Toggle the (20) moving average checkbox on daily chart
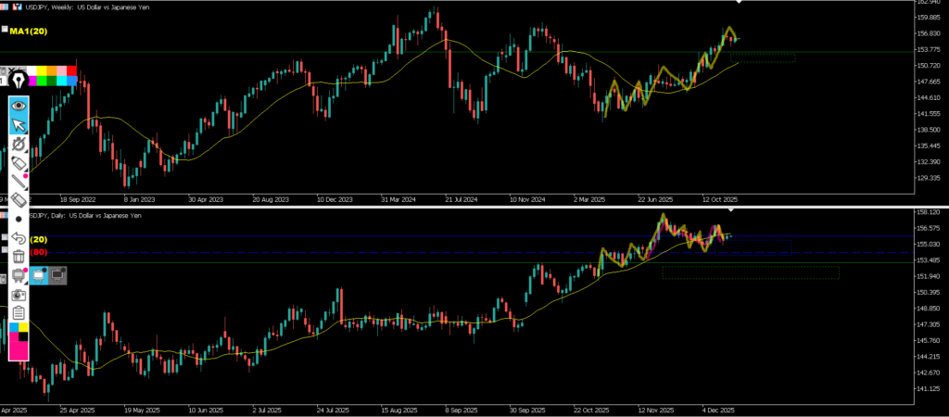Image resolution: width=949 pixels, height=417 pixels. 5,238
